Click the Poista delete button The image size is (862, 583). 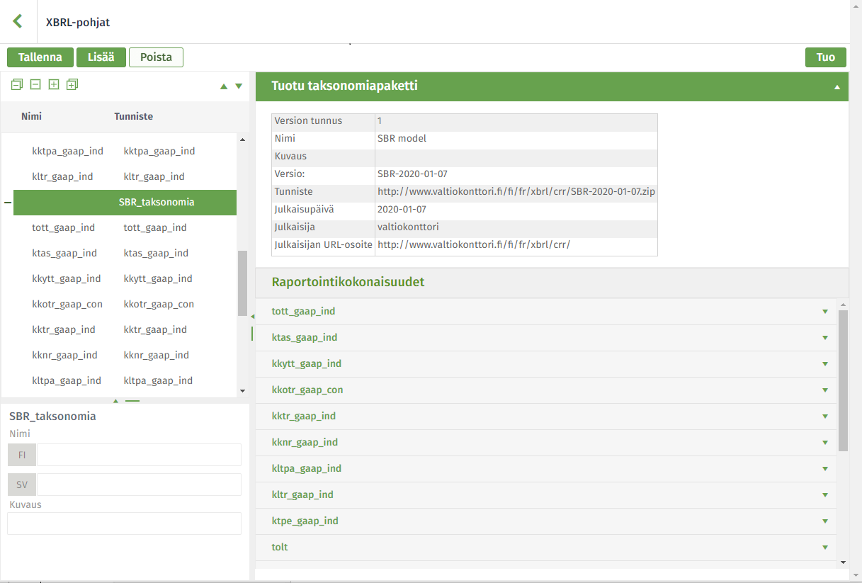point(156,57)
